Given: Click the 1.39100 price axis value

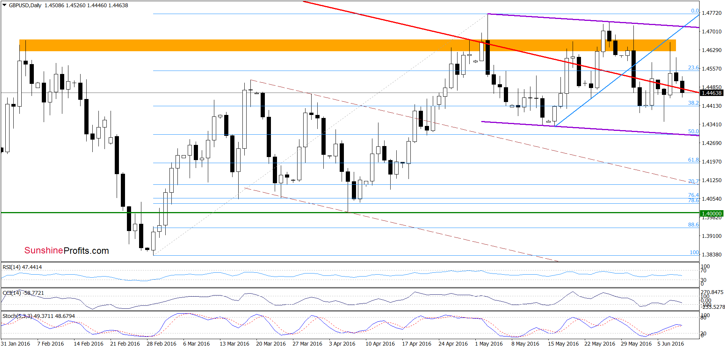Looking at the screenshot, I should tap(711, 236).
